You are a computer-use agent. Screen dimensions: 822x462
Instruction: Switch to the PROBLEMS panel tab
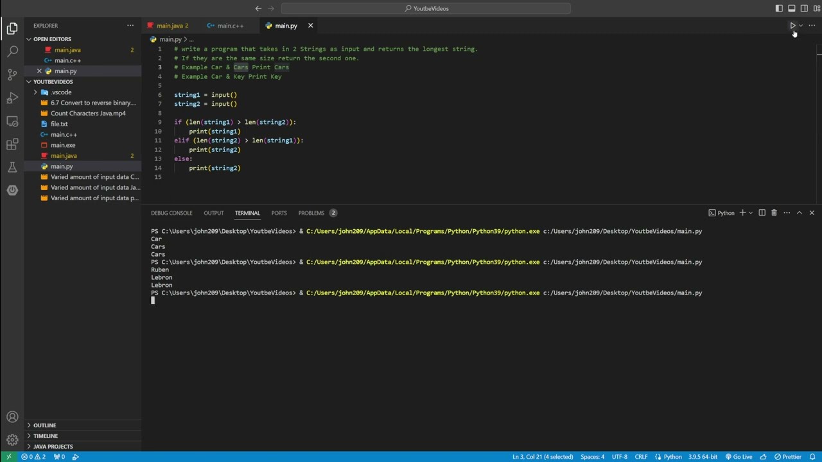(x=311, y=213)
